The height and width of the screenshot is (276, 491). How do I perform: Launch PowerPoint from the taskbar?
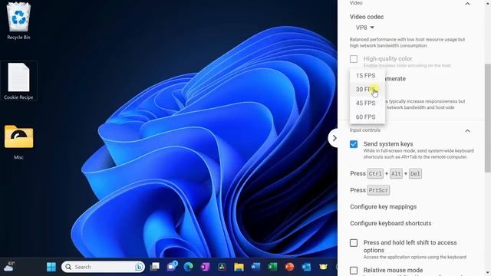click(x=290, y=267)
